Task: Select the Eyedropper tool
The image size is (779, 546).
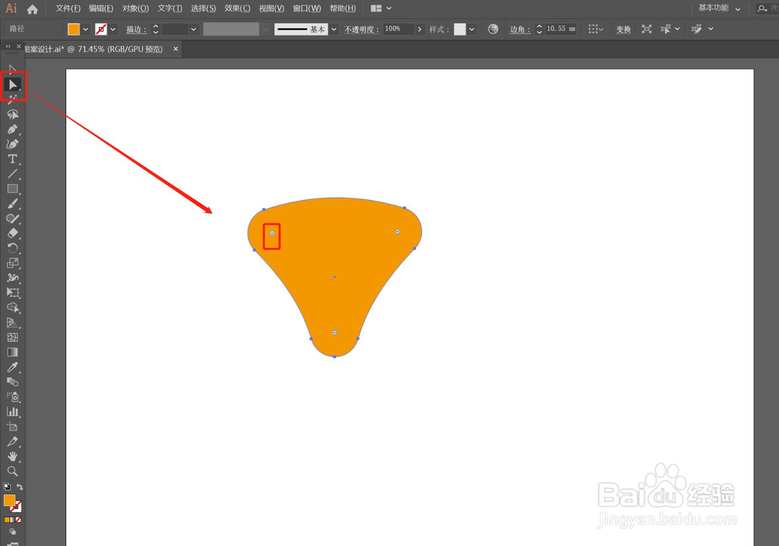Action: [x=13, y=367]
